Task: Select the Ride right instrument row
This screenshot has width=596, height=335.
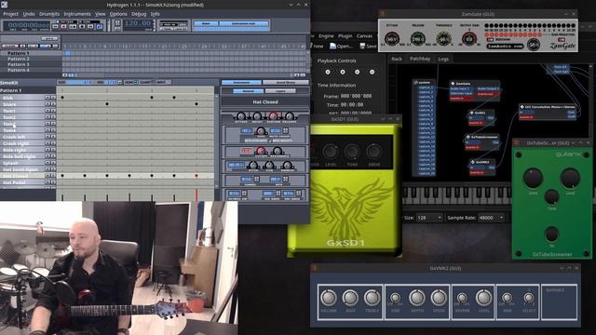Action: coord(22,150)
